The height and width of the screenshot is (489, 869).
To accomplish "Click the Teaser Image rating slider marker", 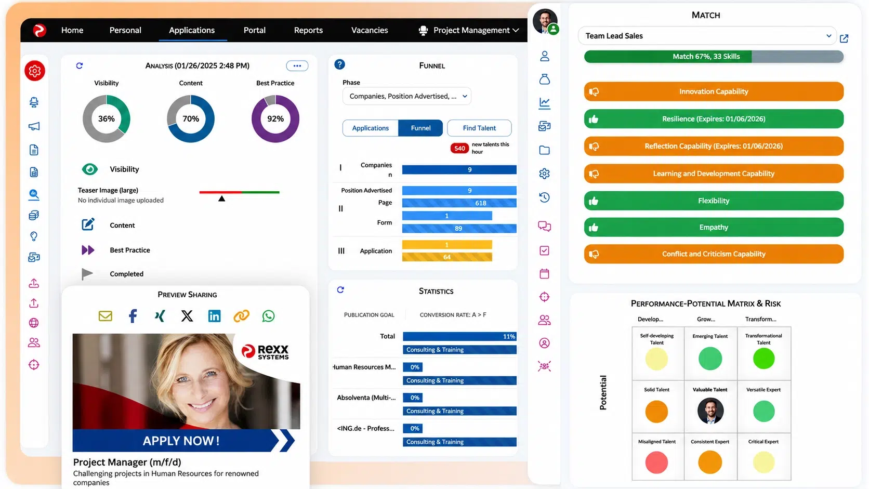I will point(222,199).
